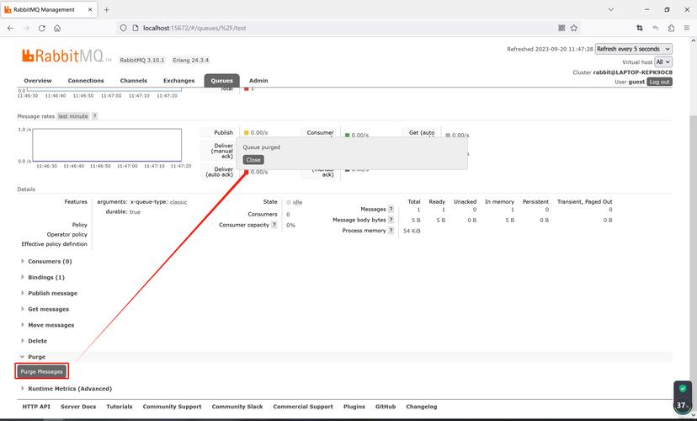Click the RabbitMQ logo
This screenshot has width=697, height=421.
pyautogui.click(x=65, y=56)
